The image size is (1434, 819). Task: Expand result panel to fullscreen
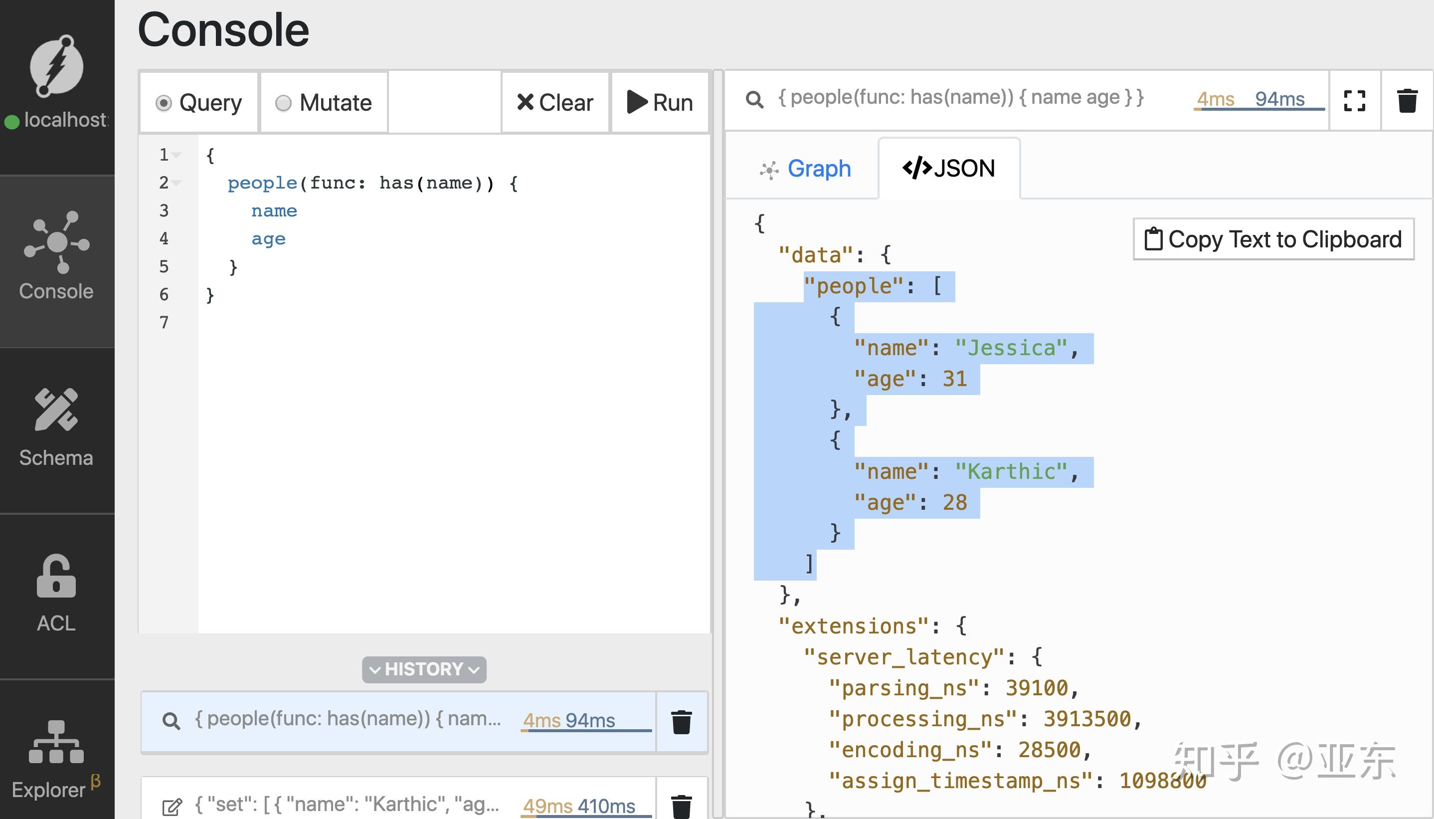[1354, 101]
